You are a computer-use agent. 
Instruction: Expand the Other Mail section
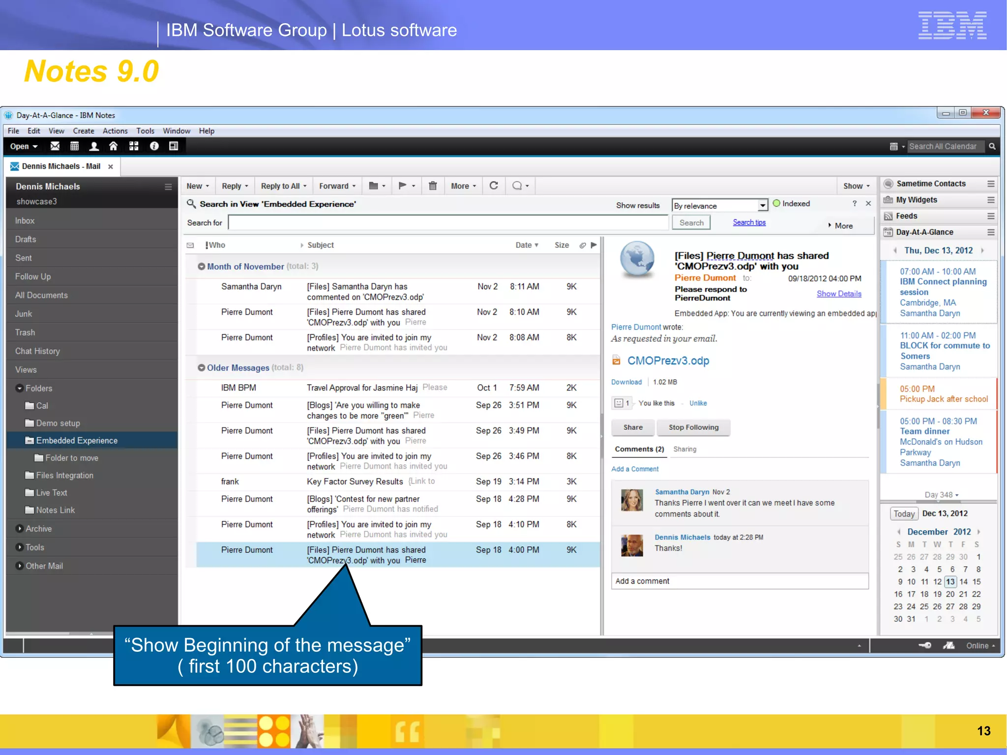pos(20,566)
